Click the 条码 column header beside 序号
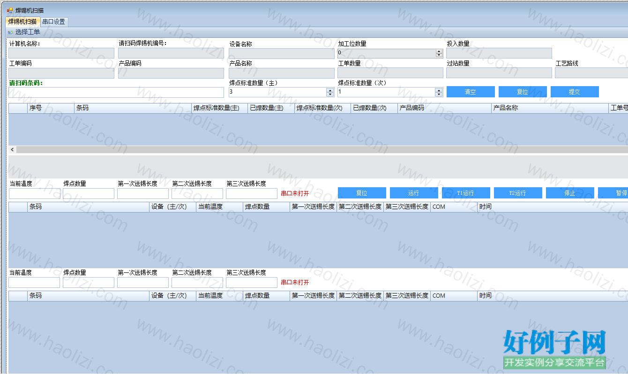This screenshot has height=374, width=628. coord(133,108)
